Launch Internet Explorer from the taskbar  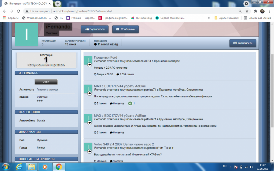(x=19, y=167)
